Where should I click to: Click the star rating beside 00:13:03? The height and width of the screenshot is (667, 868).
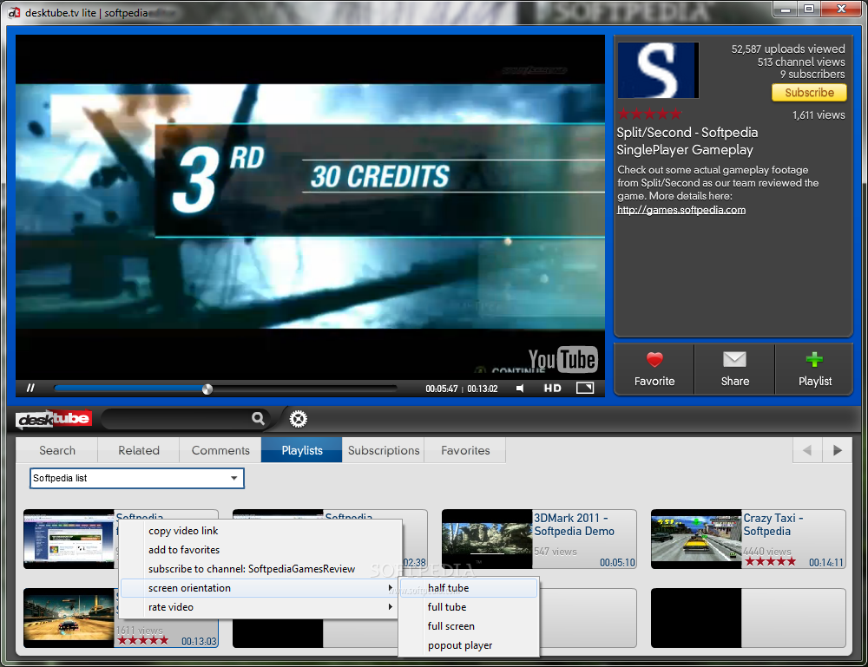pos(143,640)
